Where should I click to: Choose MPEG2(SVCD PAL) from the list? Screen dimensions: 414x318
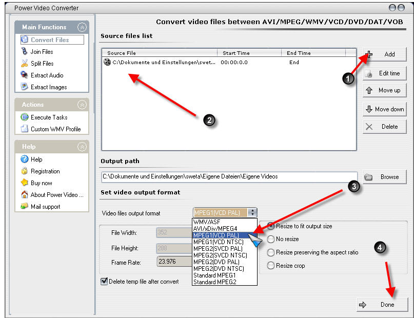coord(224,249)
